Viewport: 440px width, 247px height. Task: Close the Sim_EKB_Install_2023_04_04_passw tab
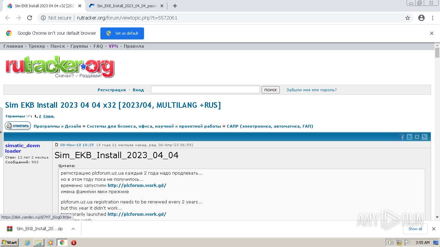click(162, 6)
